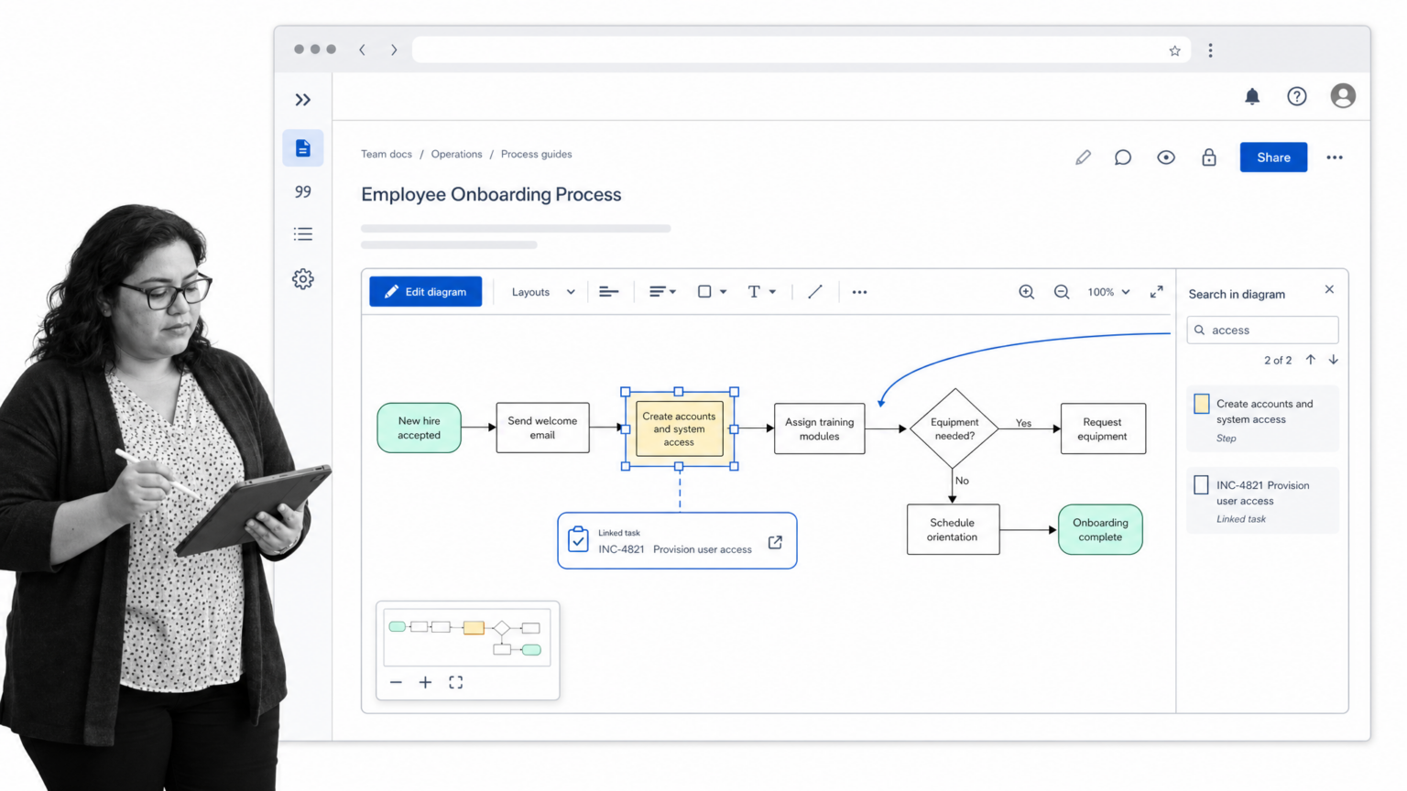Expand diagram to fullscreen
This screenshot has width=1407, height=791.
point(1157,291)
